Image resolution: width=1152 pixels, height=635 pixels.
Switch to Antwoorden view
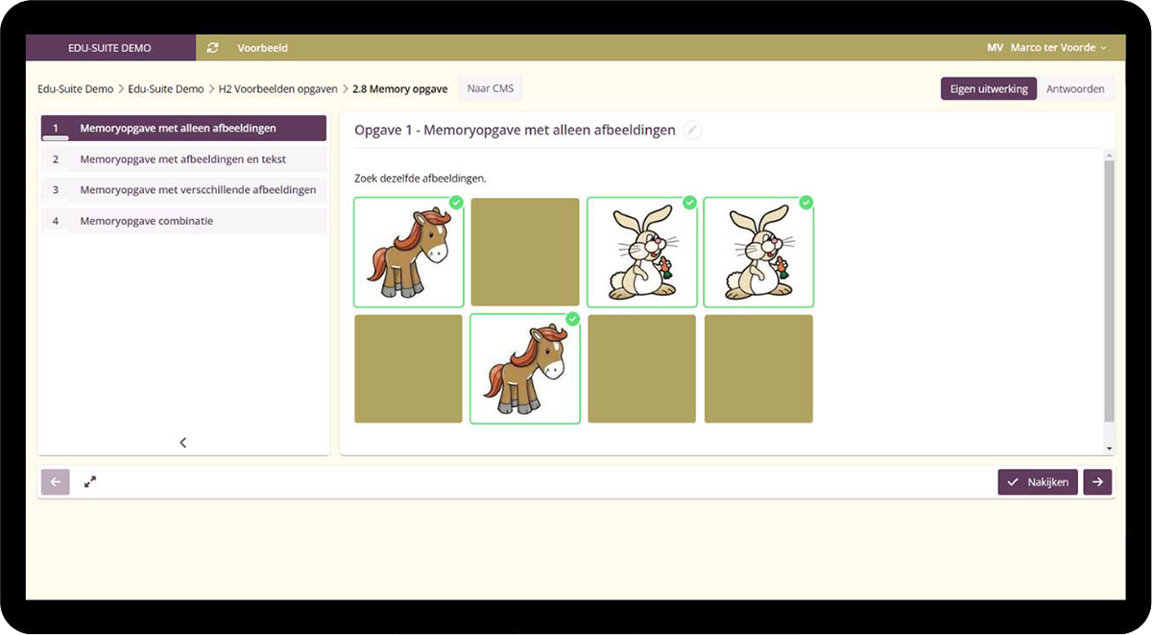pyautogui.click(x=1075, y=89)
